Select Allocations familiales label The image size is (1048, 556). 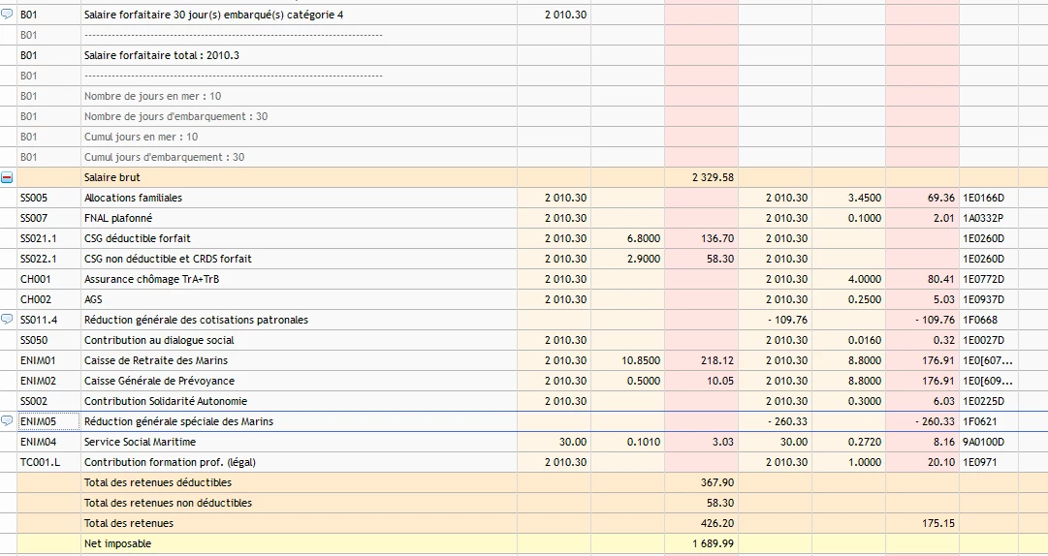pos(133,198)
